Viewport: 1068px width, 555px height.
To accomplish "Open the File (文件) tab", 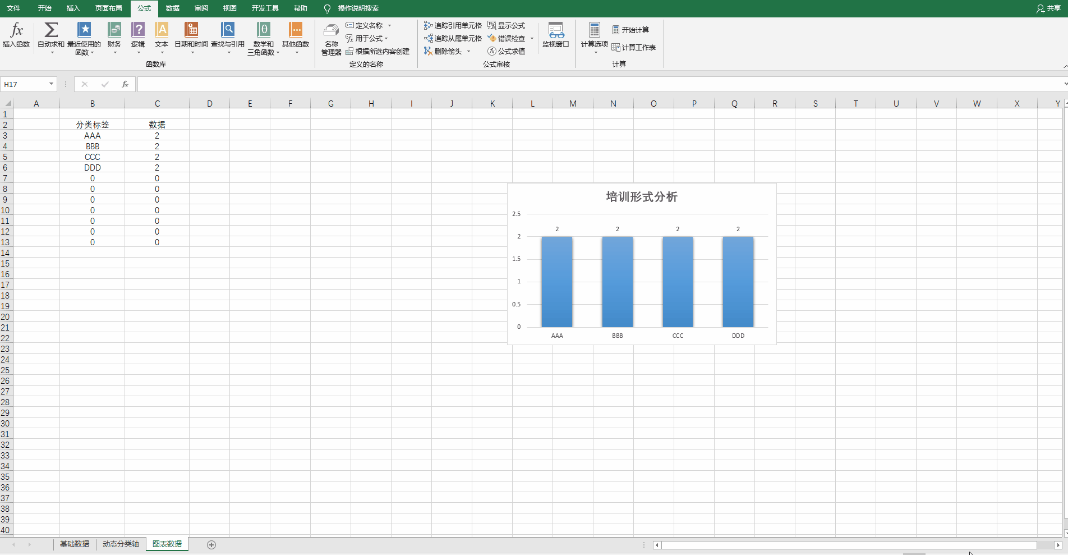I will (13, 8).
